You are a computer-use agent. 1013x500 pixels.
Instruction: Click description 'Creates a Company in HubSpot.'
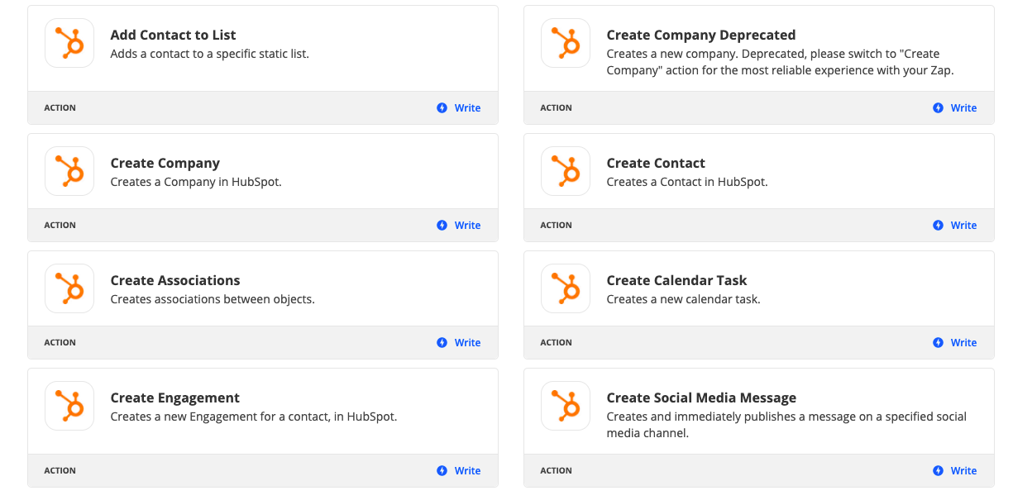pyautogui.click(x=196, y=183)
